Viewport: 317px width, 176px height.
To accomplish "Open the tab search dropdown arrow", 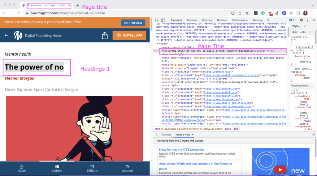I will click(x=312, y=6).
